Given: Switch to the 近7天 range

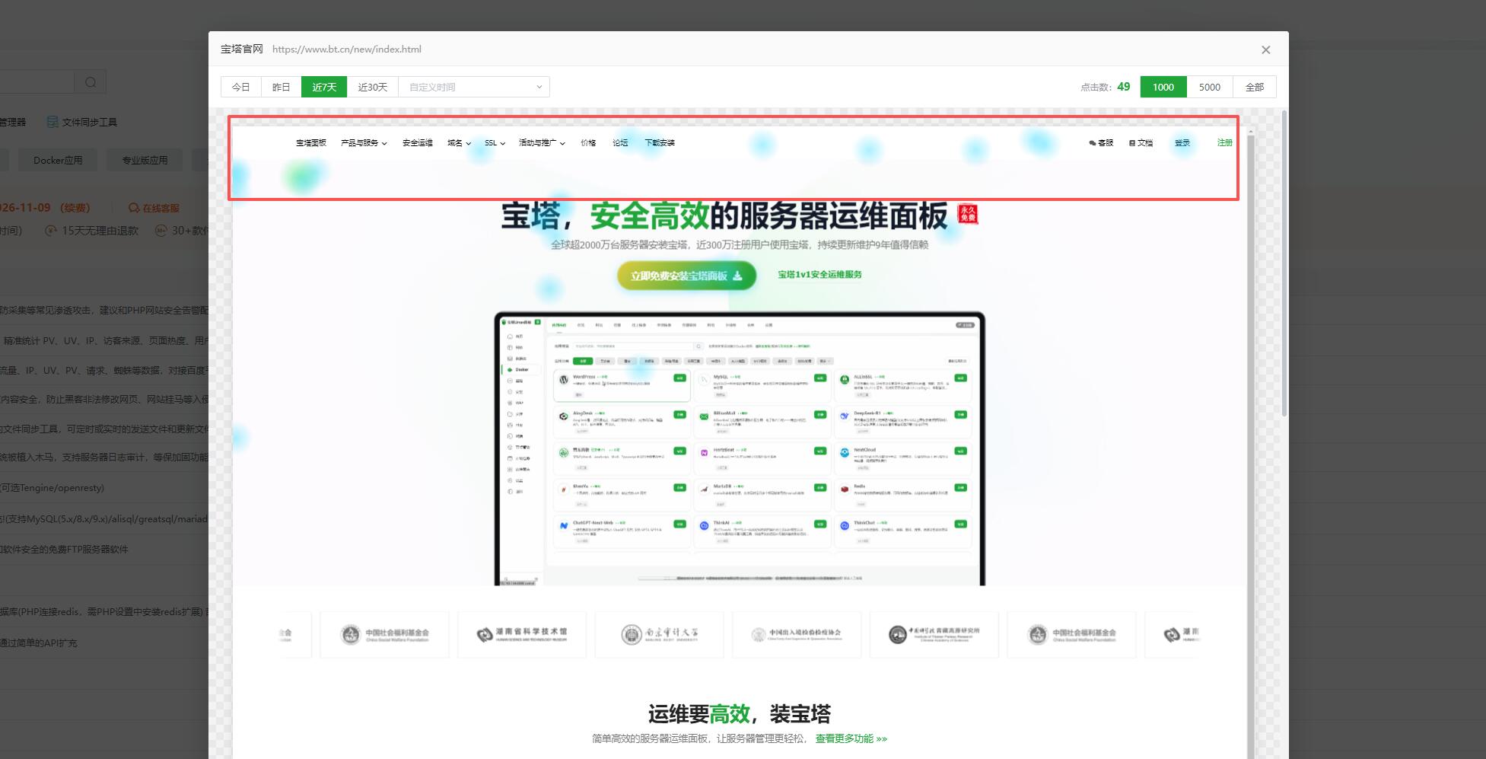Looking at the screenshot, I should [324, 87].
